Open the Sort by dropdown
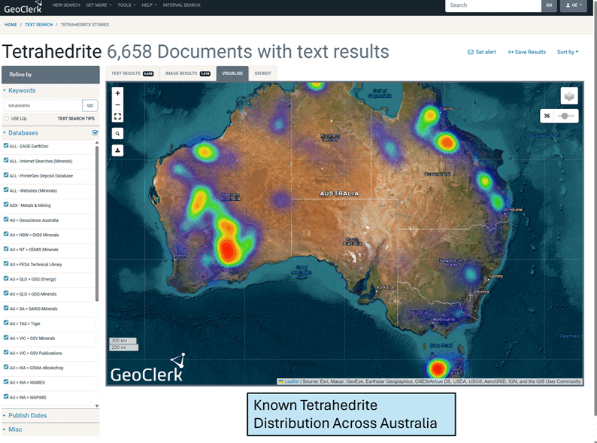This screenshot has height=443, width=597. tap(568, 52)
